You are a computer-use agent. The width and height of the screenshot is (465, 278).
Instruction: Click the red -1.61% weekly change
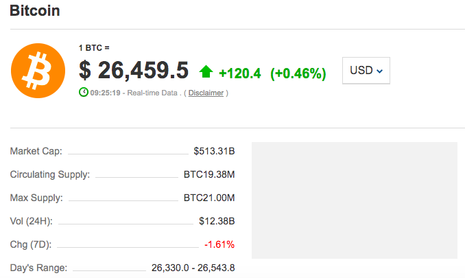(x=219, y=244)
